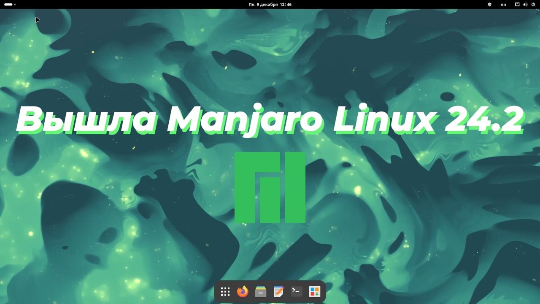Click the shield security icon in top bar
This screenshot has height=304, width=540.
490,5
